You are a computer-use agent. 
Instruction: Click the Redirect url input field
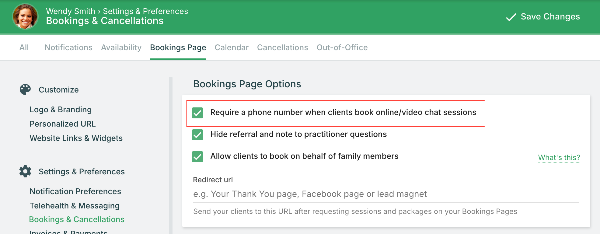(x=386, y=194)
